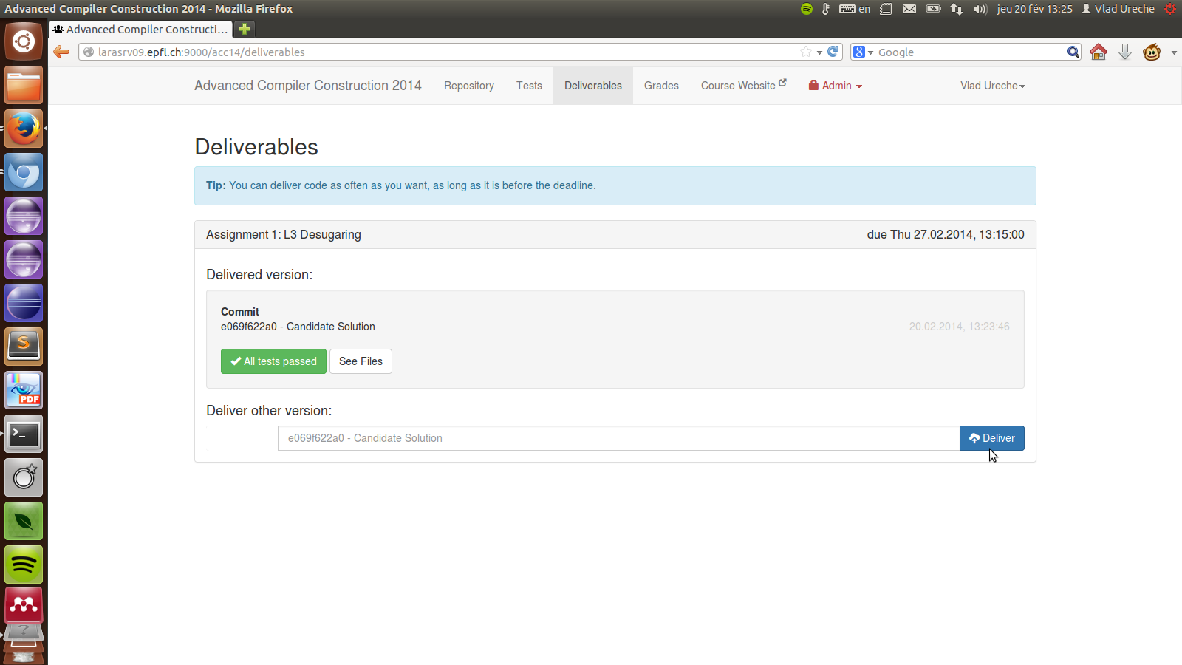
Task: Open the keyboard layout en indicator
Action: tap(855, 9)
